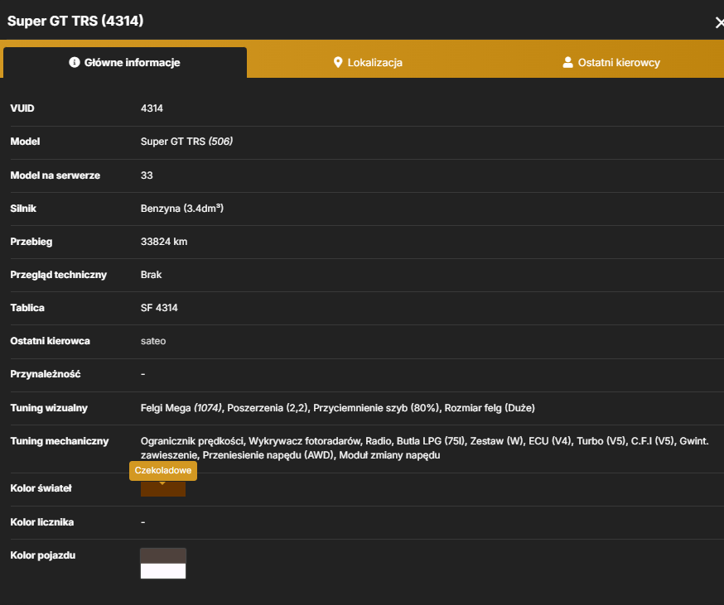Click the VUID row label
This screenshot has height=605, width=724.
pos(22,108)
